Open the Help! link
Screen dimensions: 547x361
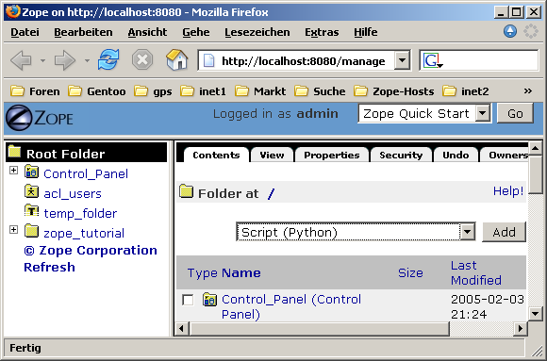(508, 190)
